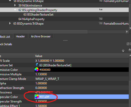Expand the 65 BSDynamicTriShape node
Image resolution: width=131 pixels, height=107 pixels.
(x=10, y=23)
